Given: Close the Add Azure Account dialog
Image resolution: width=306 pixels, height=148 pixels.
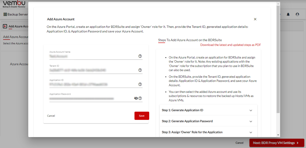Looking at the screenshot, I should coord(255,19).
